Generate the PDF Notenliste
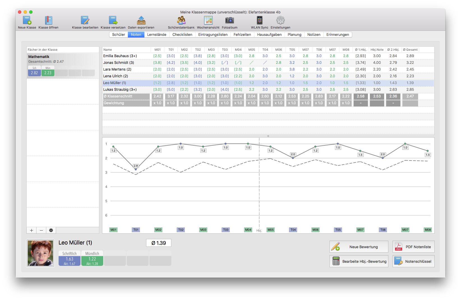The width and height of the screenshot is (461, 300). pos(413,247)
